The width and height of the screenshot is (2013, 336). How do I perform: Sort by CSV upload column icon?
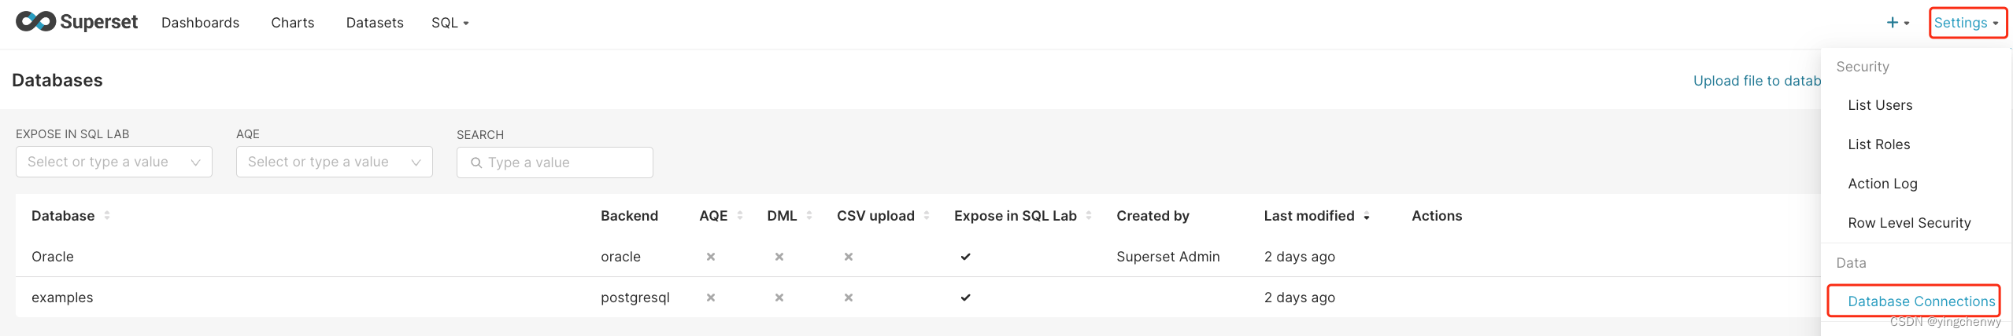pos(927,215)
